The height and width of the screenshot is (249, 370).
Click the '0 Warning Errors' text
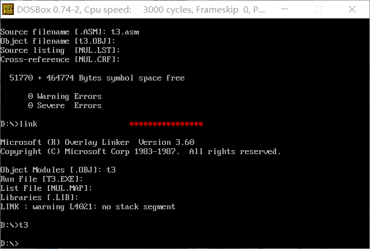[65, 96]
